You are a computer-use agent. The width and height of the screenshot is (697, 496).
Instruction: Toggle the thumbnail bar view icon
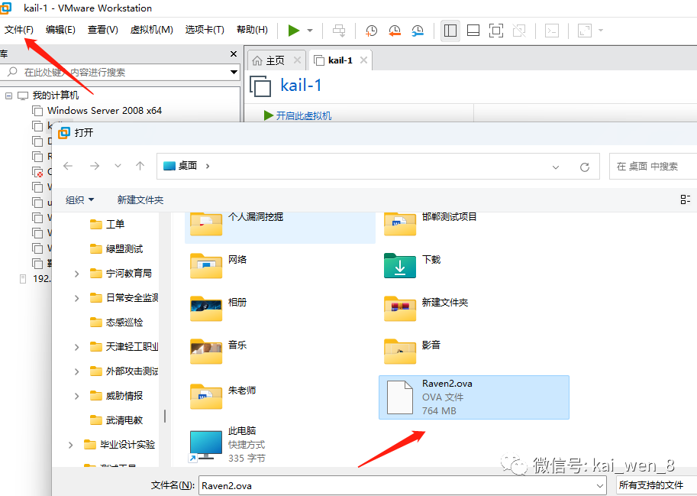(473, 31)
